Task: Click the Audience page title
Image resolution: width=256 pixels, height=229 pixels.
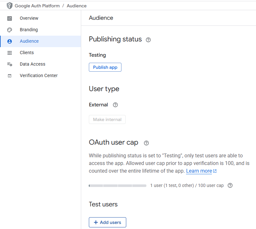Action: 101,18
